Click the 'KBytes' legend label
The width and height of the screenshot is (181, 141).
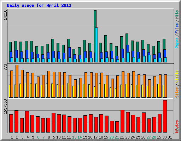click(x=177, y=127)
